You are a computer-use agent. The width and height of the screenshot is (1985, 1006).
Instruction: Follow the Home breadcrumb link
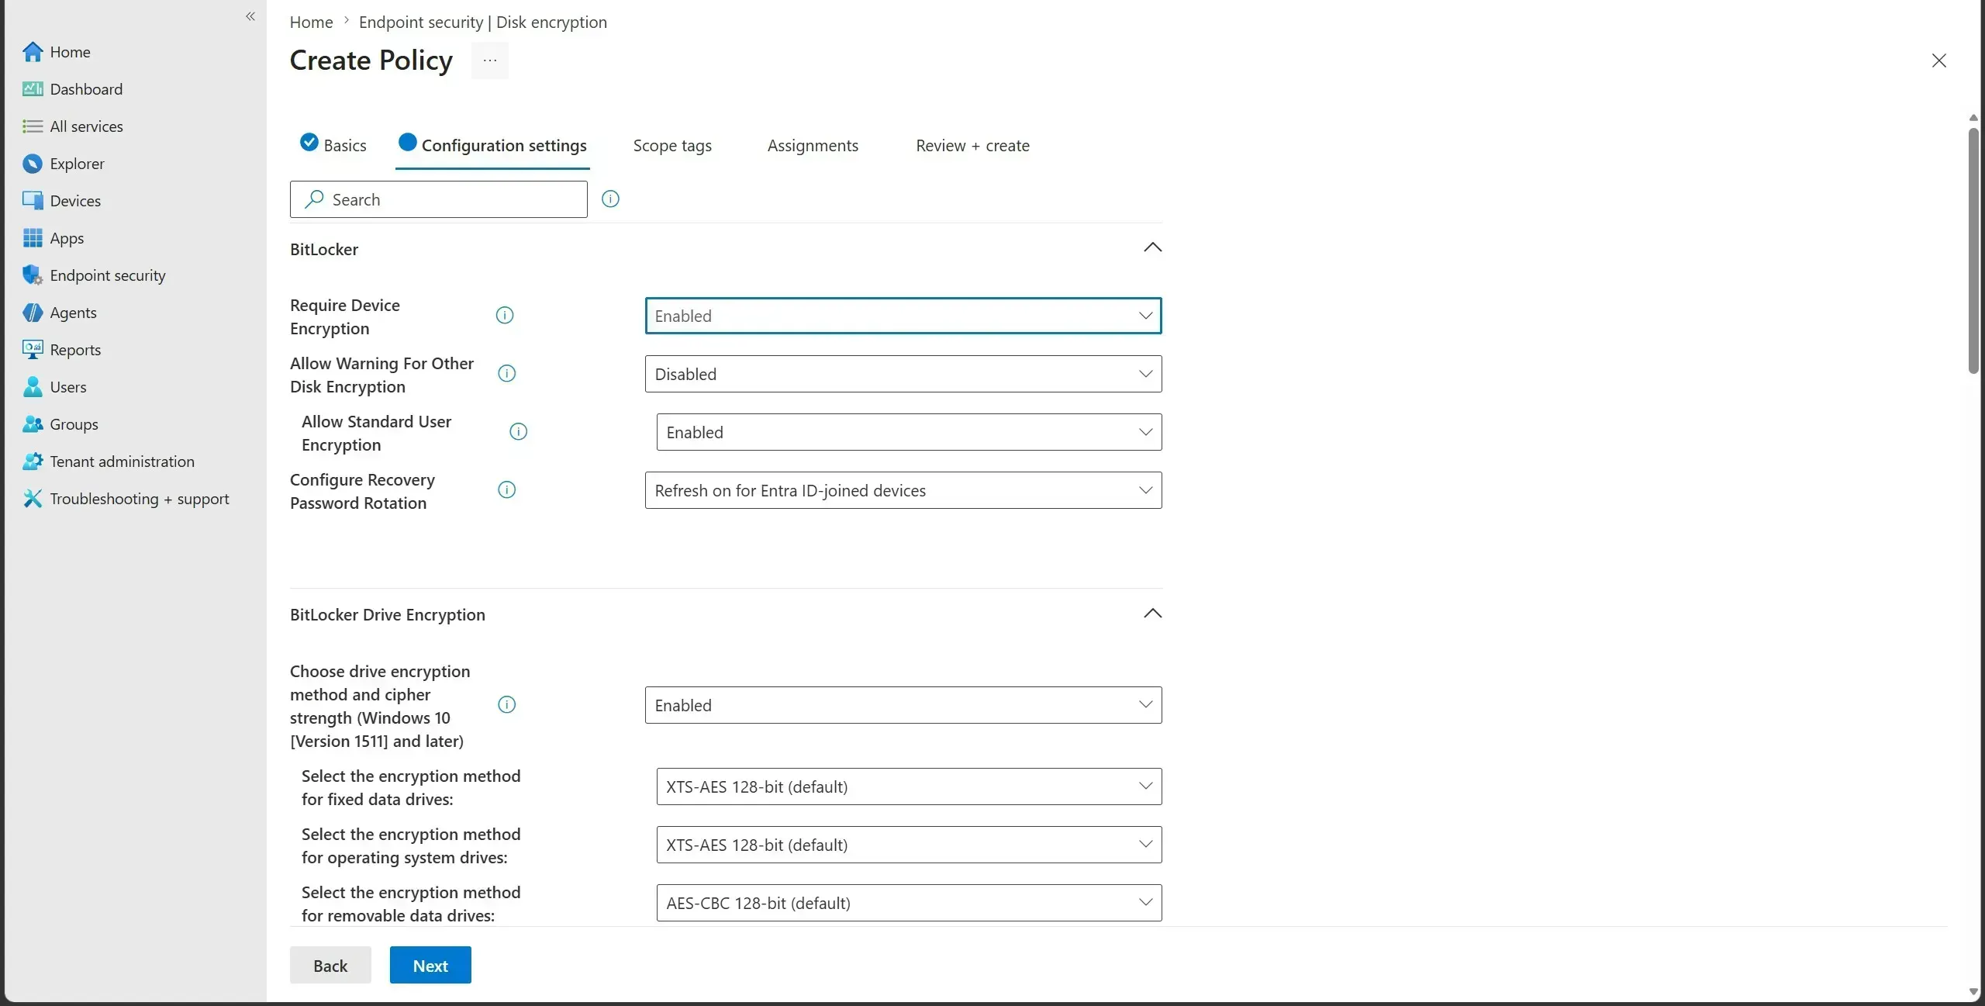tap(311, 22)
